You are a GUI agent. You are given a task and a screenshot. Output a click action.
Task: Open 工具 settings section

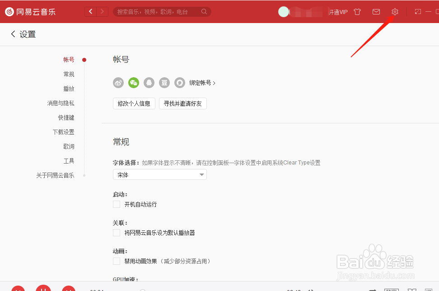click(69, 161)
